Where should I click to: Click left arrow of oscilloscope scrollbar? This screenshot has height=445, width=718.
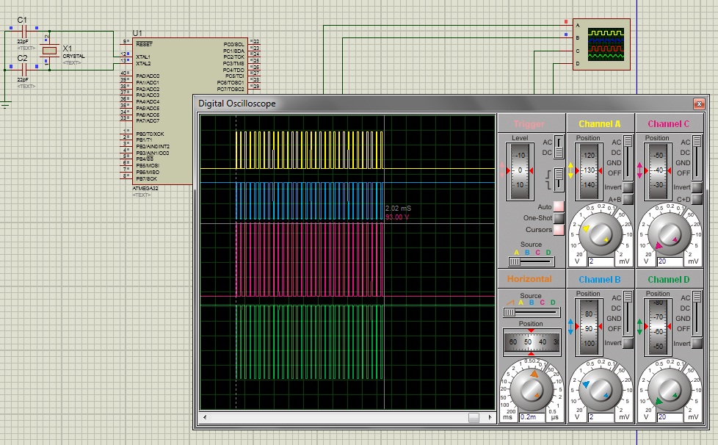pyautogui.click(x=205, y=417)
